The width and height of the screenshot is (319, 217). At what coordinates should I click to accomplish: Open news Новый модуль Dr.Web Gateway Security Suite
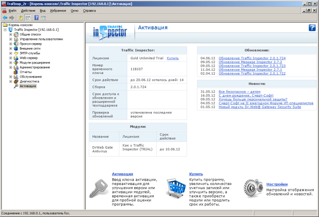click(260, 107)
